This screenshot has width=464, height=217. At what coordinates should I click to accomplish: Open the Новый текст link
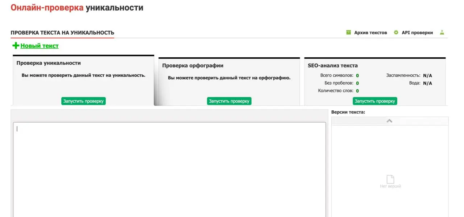40,46
